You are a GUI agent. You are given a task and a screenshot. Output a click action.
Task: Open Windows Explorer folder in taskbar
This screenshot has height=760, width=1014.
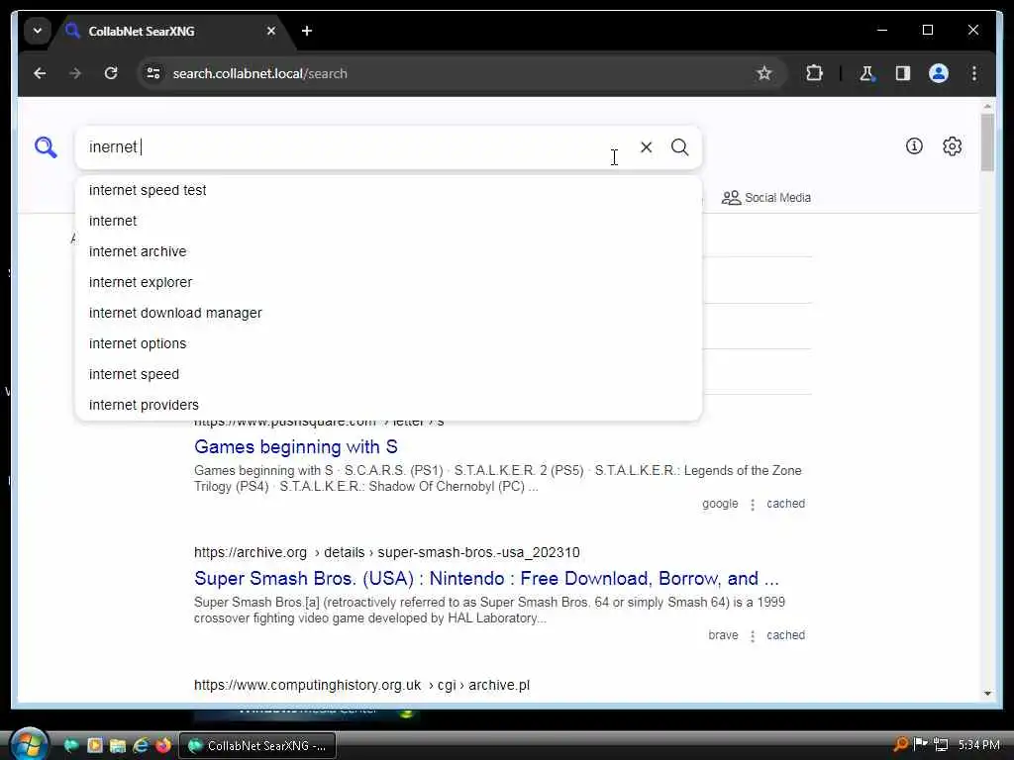[x=117, y=745]
